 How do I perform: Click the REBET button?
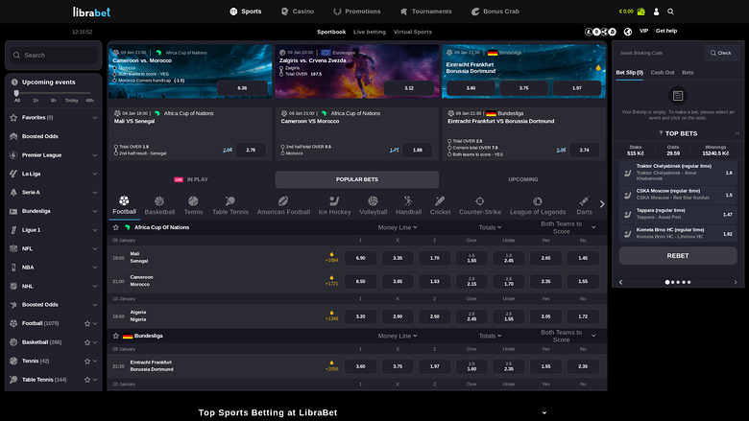pos(678,255)
